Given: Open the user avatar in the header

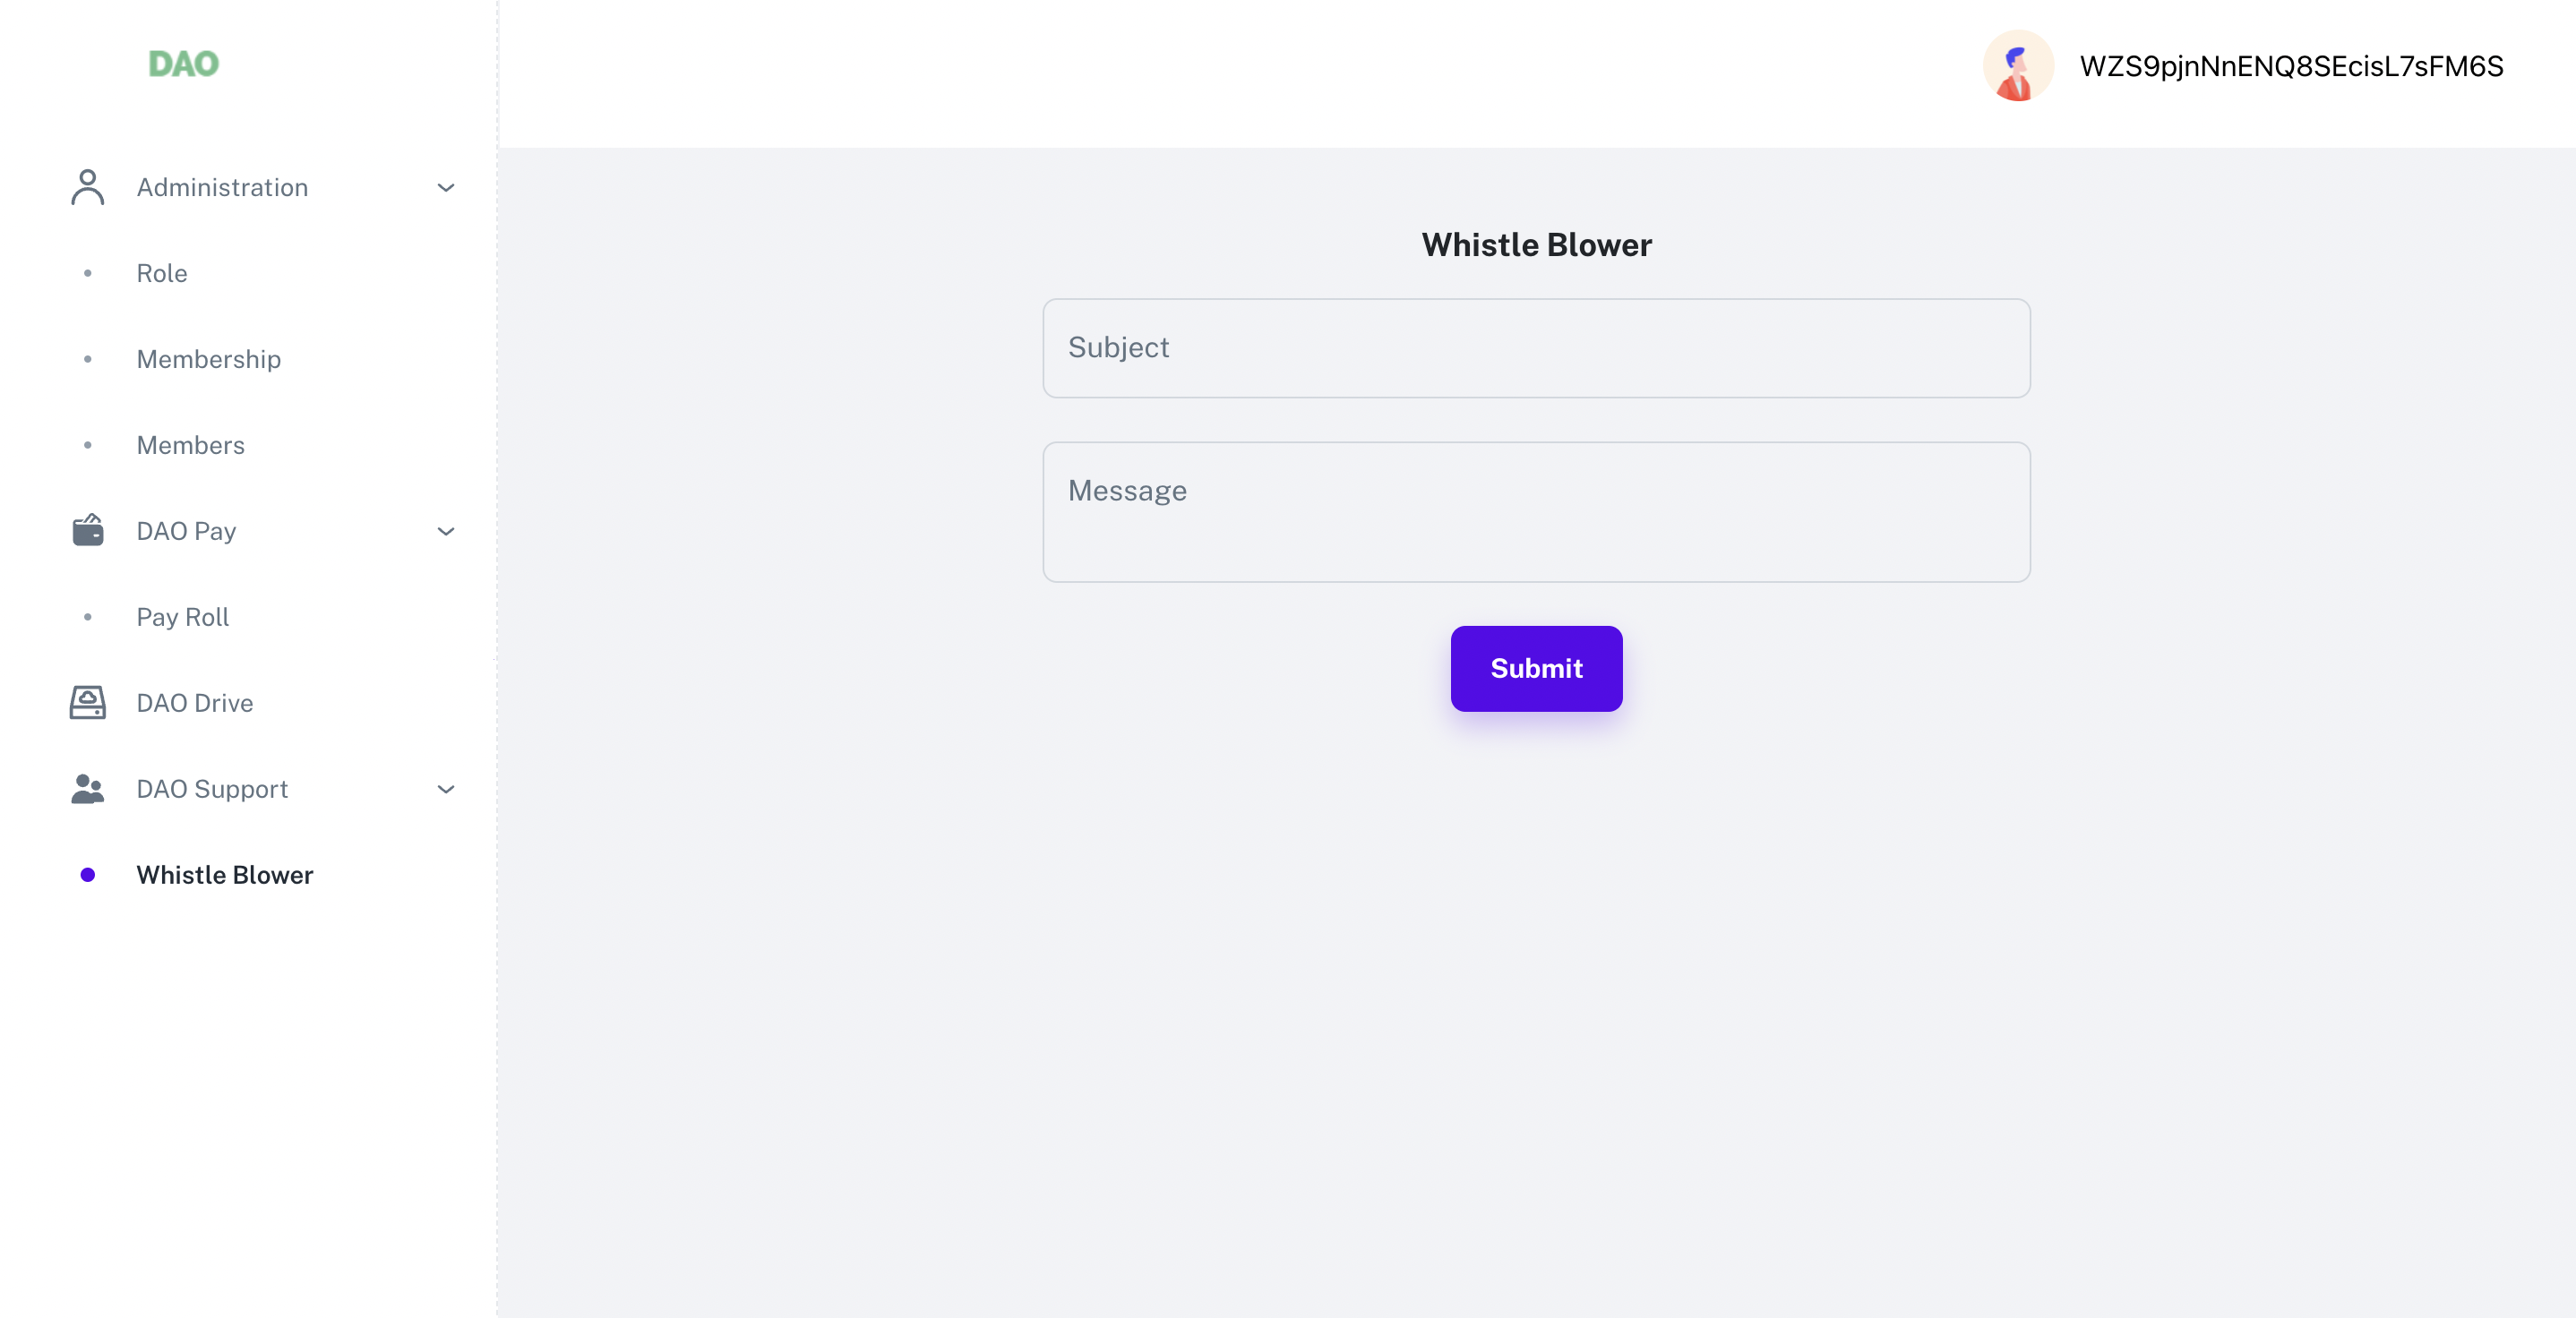Looking at the screenshot, I should (x=2018, y=66).
